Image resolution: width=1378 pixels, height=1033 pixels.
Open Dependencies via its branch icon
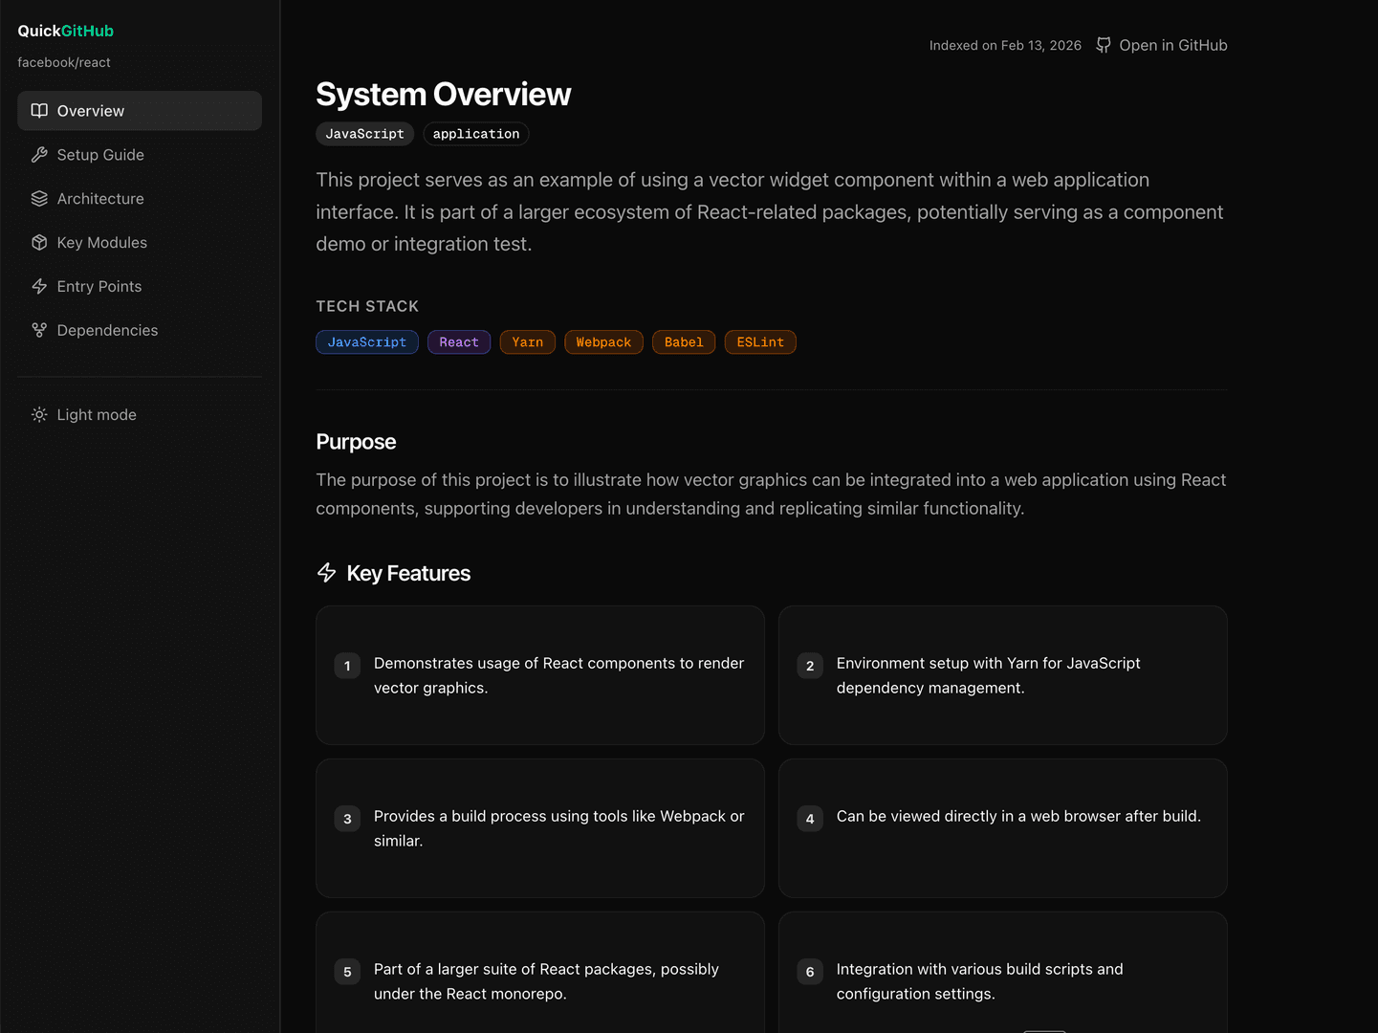pyautogui.click(x=39, y=330)
